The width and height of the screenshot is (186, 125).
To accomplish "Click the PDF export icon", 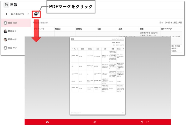I will click(36, 14).
